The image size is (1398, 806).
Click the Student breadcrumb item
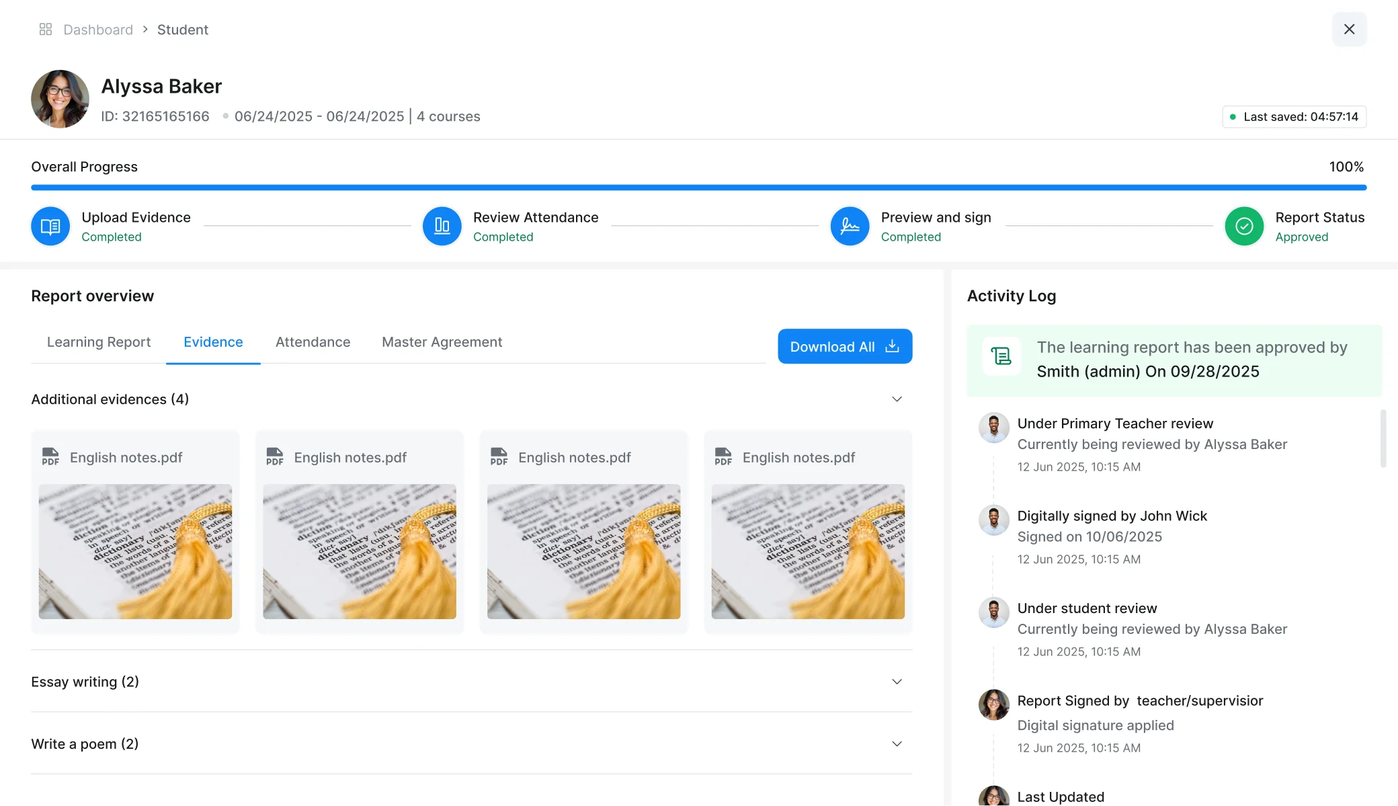(183, 30)
